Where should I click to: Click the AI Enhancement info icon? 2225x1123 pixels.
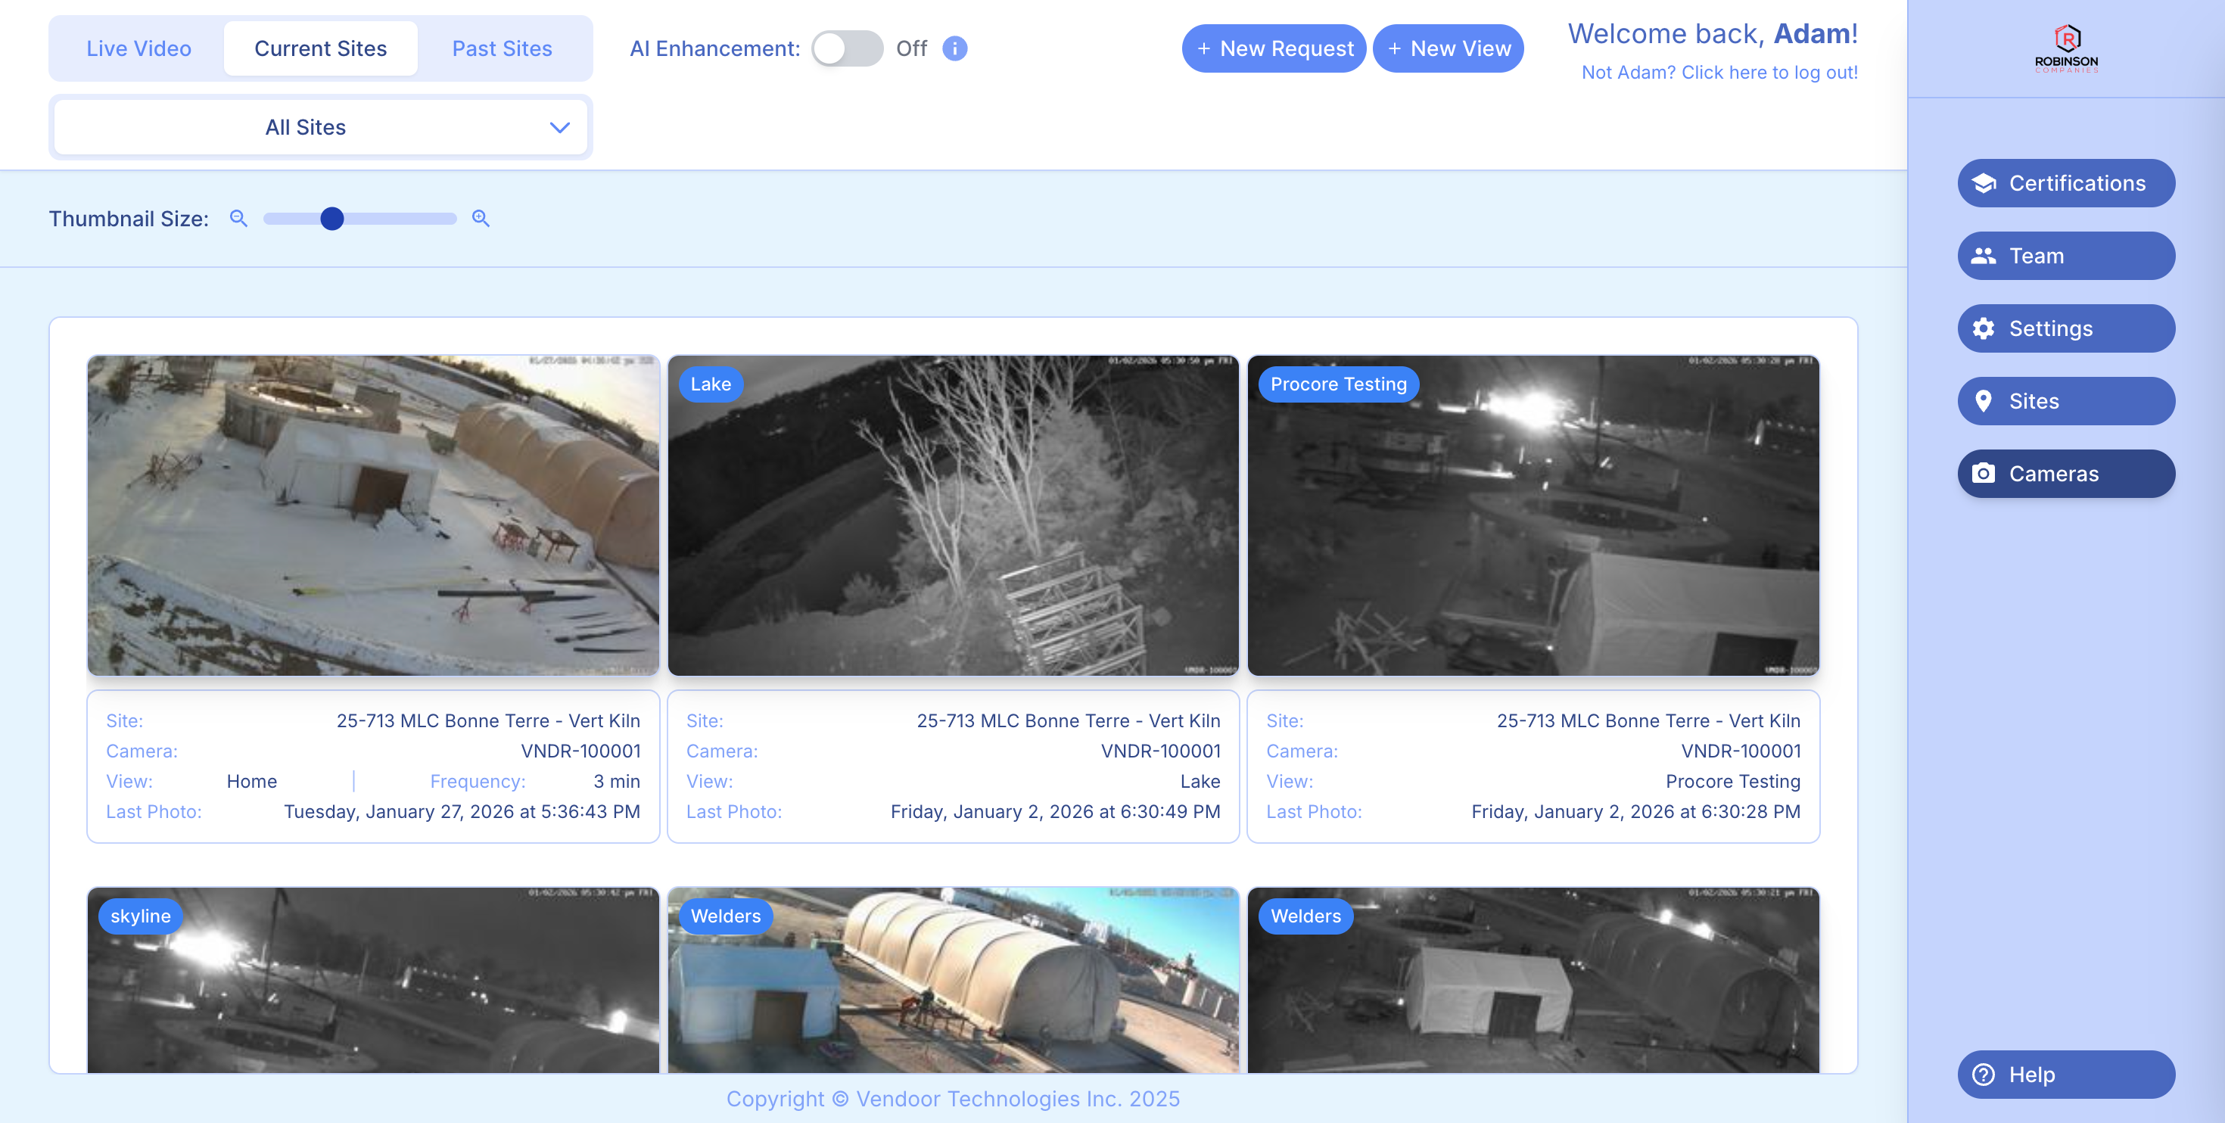pyautogui.click(x=954, y=48)
